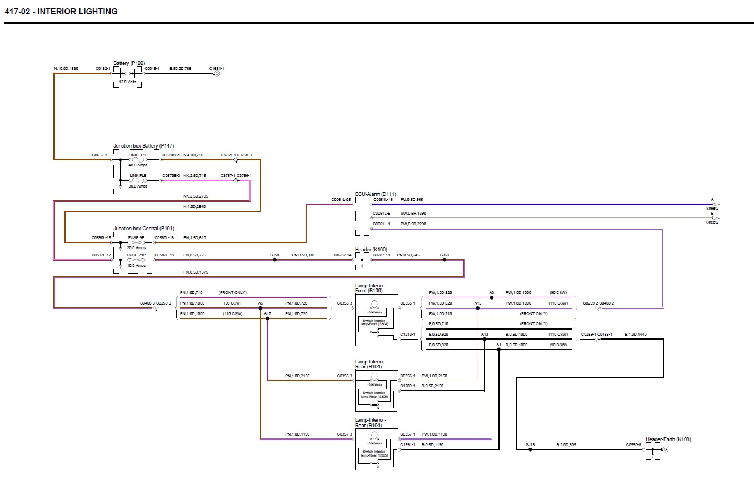Click the FUSE 29P 10 Amps symbol

[x=136, y=260]
